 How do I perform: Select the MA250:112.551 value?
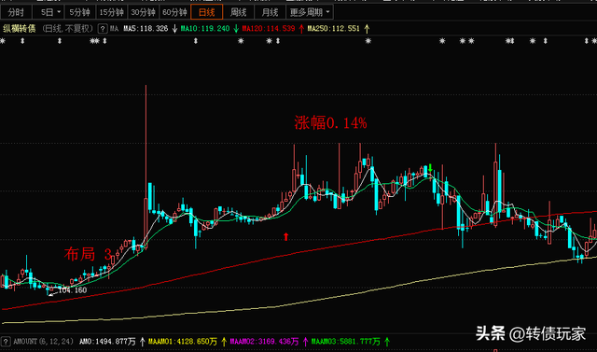tap(334, 29)
